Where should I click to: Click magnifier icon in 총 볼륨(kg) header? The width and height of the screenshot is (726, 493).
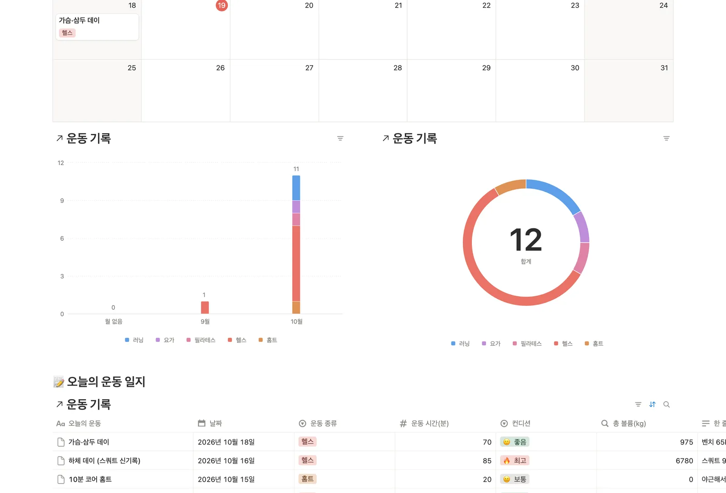coord(605,424)
